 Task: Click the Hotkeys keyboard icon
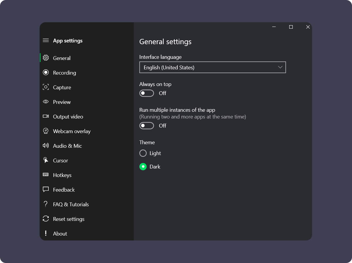[46, 175]
